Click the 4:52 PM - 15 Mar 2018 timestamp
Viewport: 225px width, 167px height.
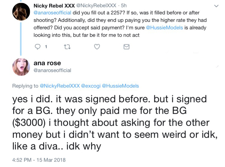(x=39, y=160)
